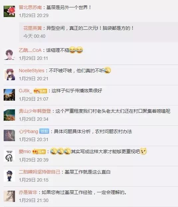This screenshot has height=207, width=178.
Task: Open the landscape avatar of 奔山少年韩登登
Action: click(x=9, y=115)
